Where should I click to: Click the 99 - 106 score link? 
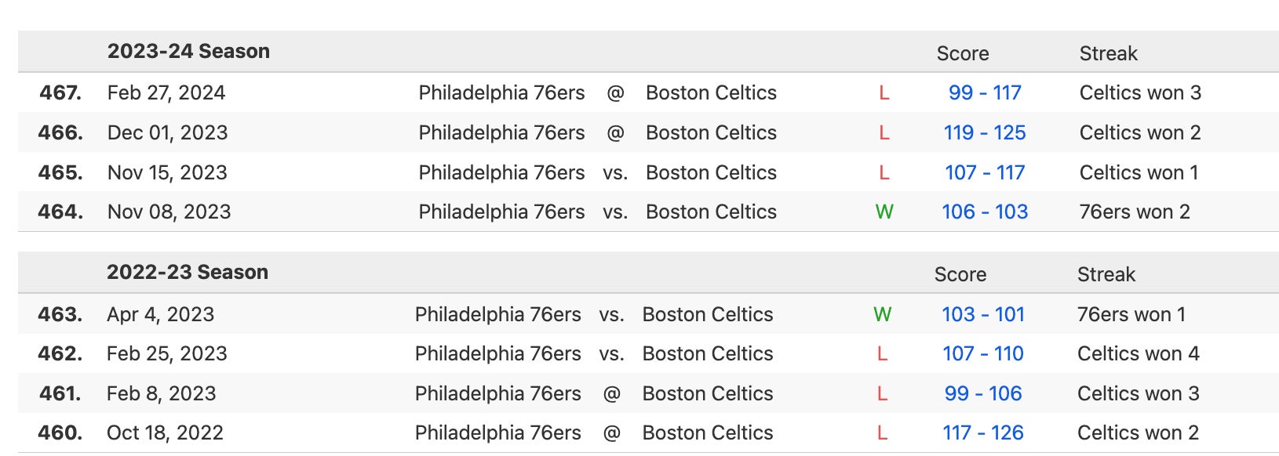982,394
